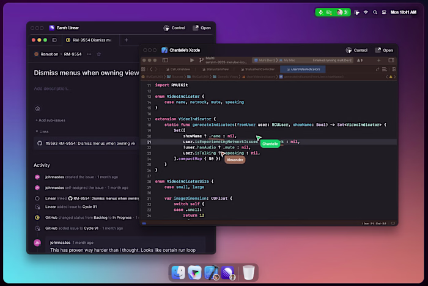The height and width of the screenshot is (286, 428).
Task: Click the blue debug bar toggle at Xcode bottom-left
Action: point(144,224)
